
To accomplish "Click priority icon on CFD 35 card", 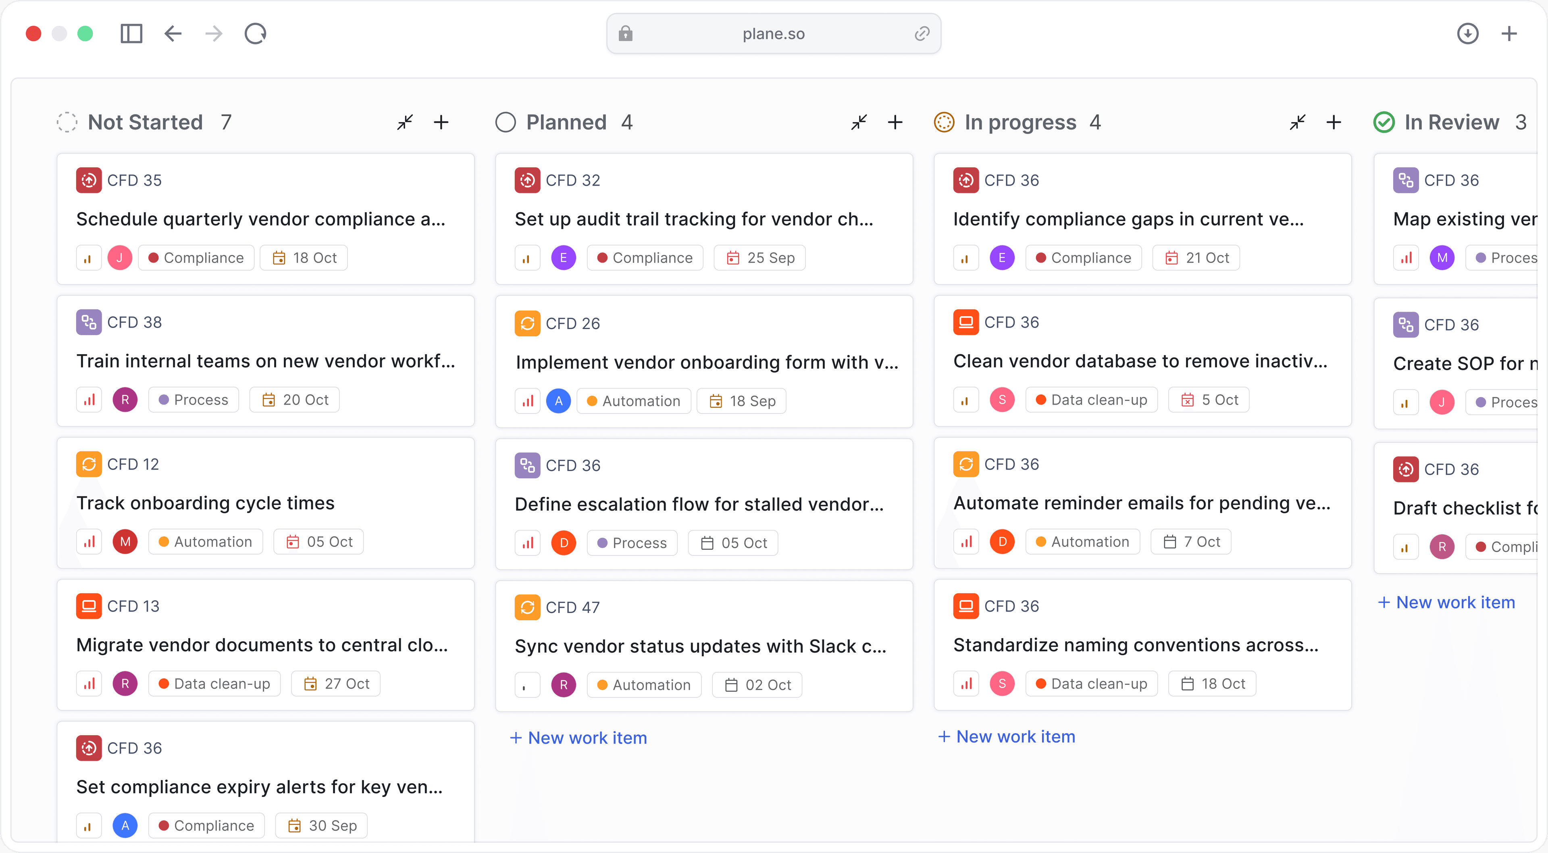I will coord(88,258).
